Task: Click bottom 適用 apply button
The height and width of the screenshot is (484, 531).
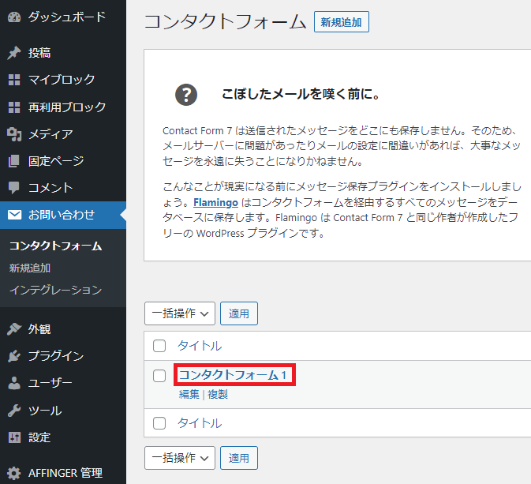Action: pos(239,458)
